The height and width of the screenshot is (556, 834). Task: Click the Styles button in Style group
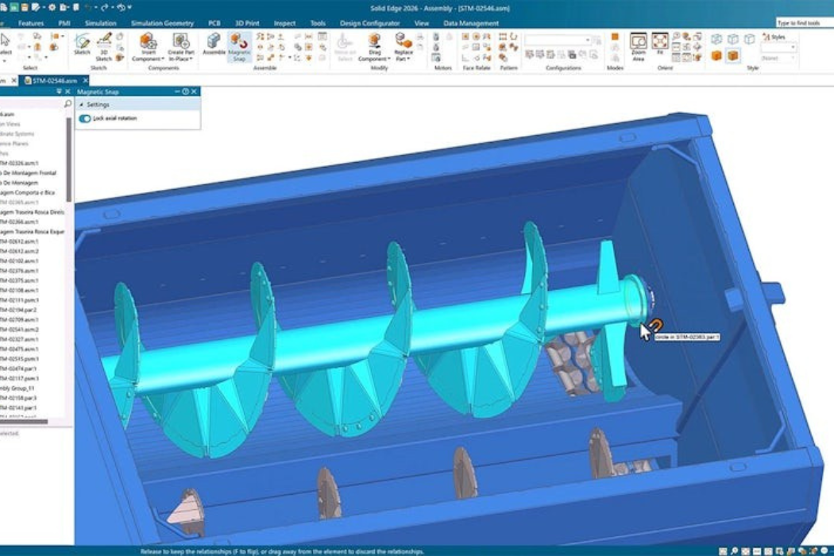pyautogui.click(x=774, y=37)
